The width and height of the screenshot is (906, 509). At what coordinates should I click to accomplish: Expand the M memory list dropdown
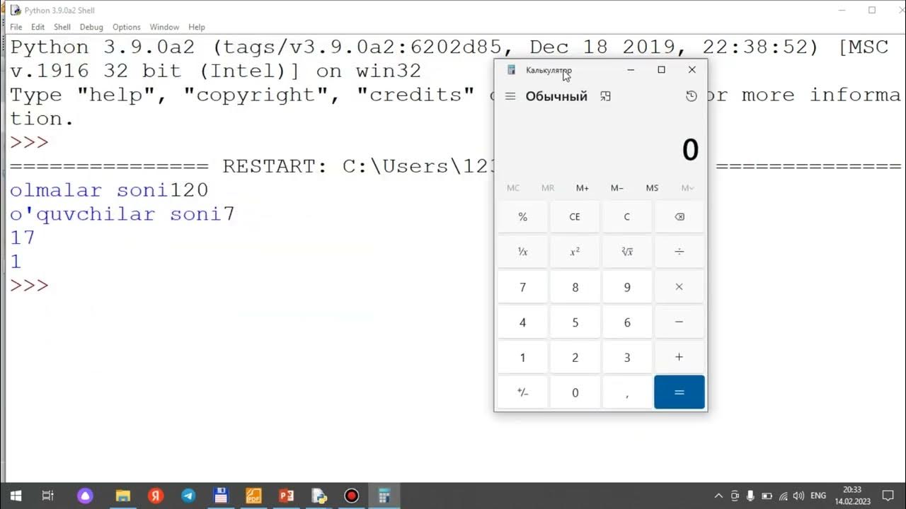click(x=687, y=188)
